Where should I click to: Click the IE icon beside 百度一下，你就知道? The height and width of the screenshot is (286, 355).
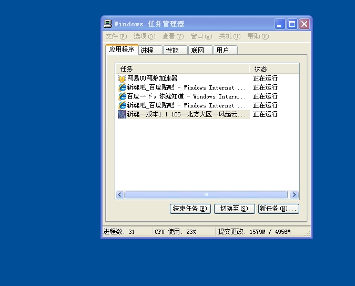click(122, 96)
